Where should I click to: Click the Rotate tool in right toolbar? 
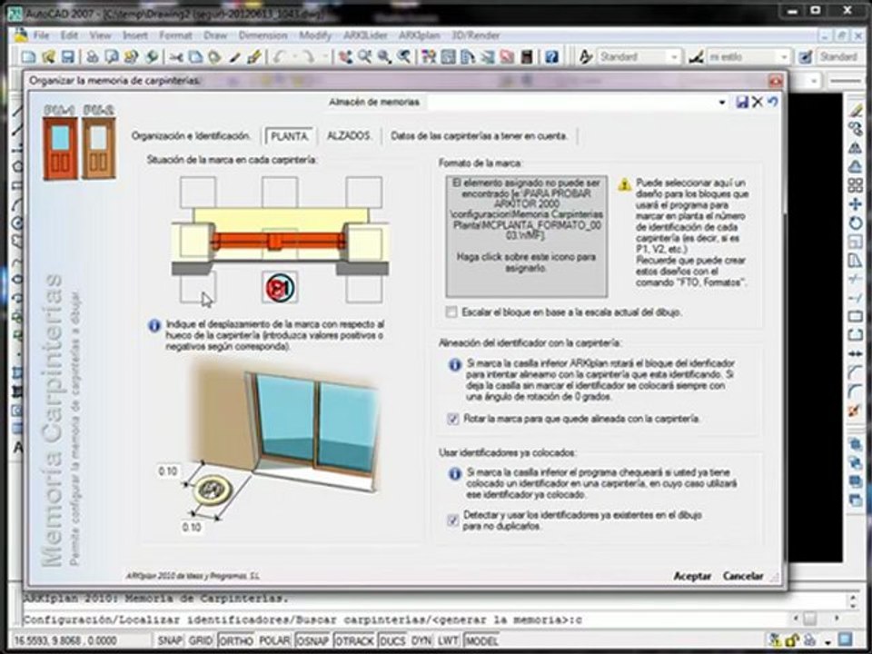[x=856, y=223]
